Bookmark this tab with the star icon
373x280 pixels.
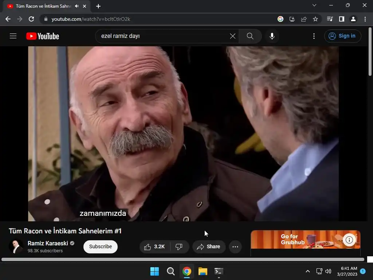[315, 19]
